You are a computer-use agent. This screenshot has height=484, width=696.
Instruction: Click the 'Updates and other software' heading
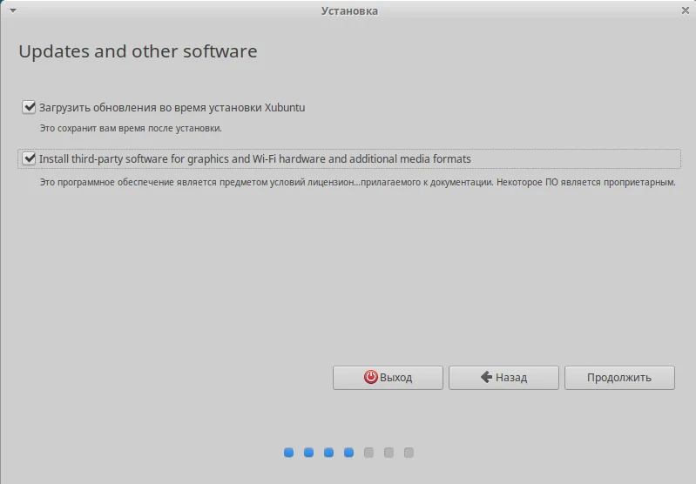138,51
